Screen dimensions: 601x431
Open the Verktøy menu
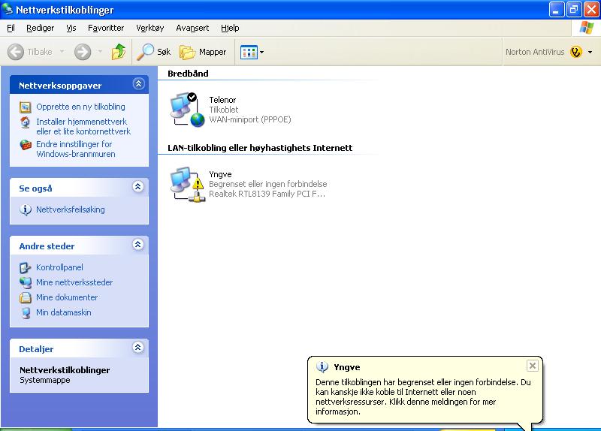coord(149,28)
